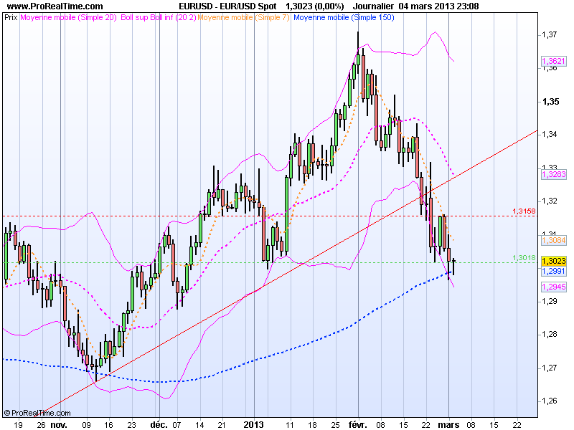Click the '2013' year label on time axis
Image resolution: width=574 pixels, height=430 pixels.
pyautogui.click(x=254, y=424)
